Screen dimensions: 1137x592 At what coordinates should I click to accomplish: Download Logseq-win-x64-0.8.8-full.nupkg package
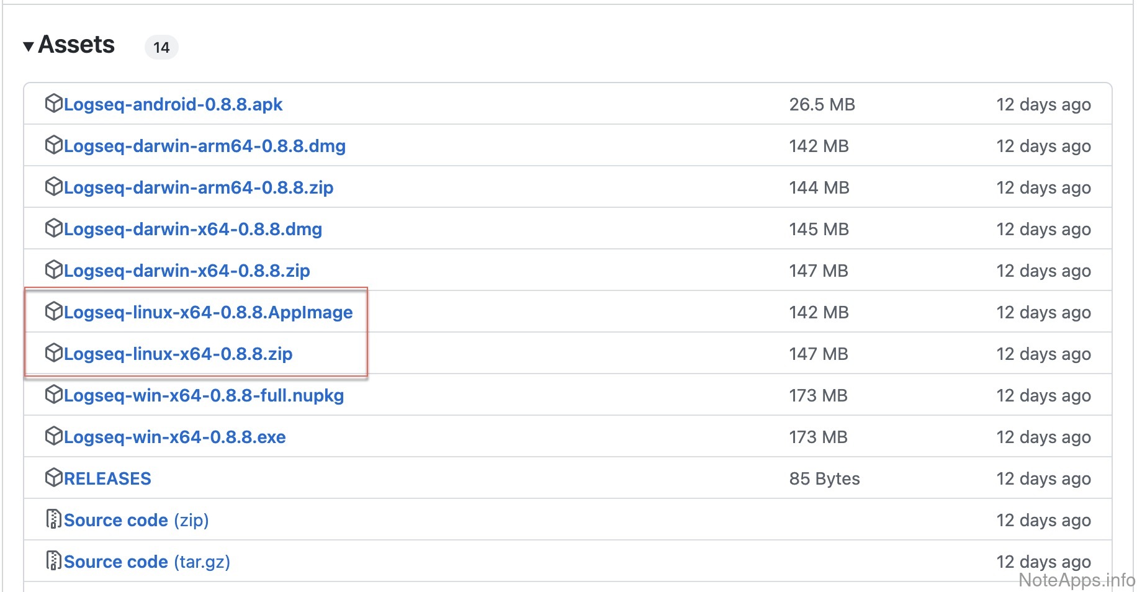[204, 395]
